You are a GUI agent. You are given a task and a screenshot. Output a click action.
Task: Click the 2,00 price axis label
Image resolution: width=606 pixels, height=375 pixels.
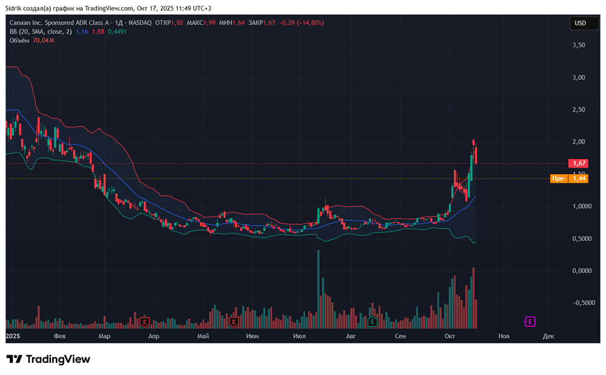click(579, 142)
